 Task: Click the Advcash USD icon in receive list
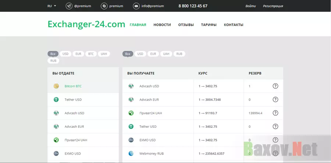[x=131, y=86]
